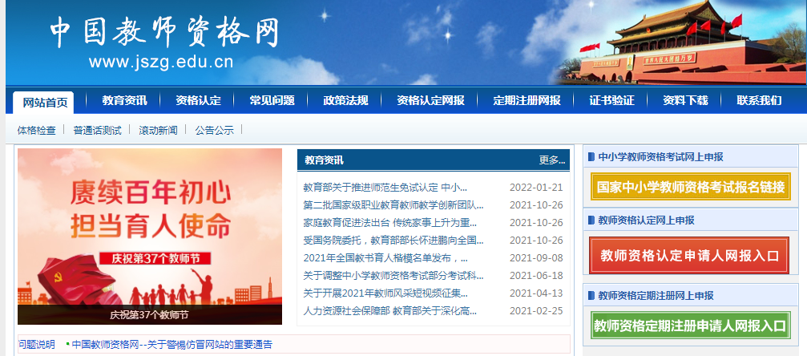Click the date 2021-04-13
807x356 pixels.
536,293
